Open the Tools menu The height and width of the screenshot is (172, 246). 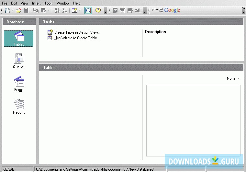(x=49, y=3)
